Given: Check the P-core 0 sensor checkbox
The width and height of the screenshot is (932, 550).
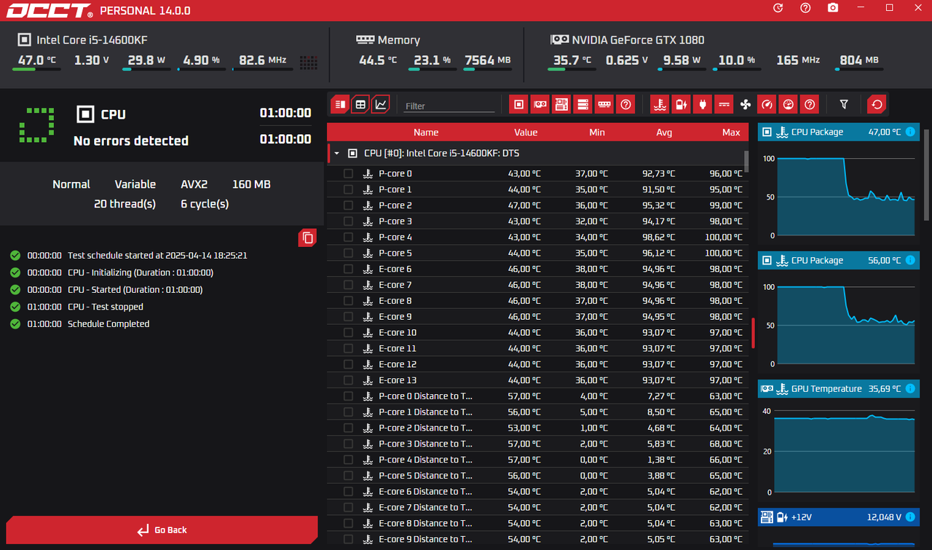Looking at the screenshot, I should pos(348,173).
